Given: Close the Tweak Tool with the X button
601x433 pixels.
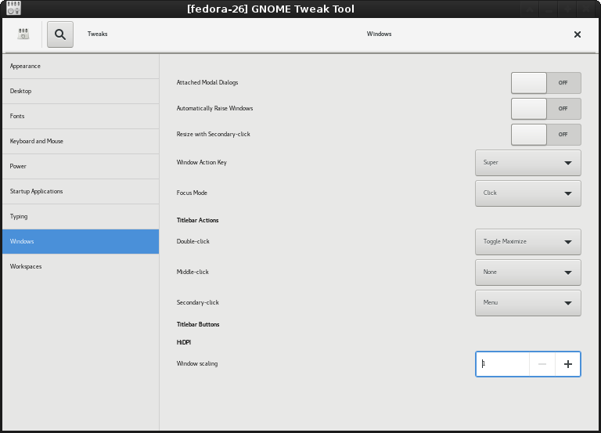Looking at the screenshot, I should click(x=578, y=34).
